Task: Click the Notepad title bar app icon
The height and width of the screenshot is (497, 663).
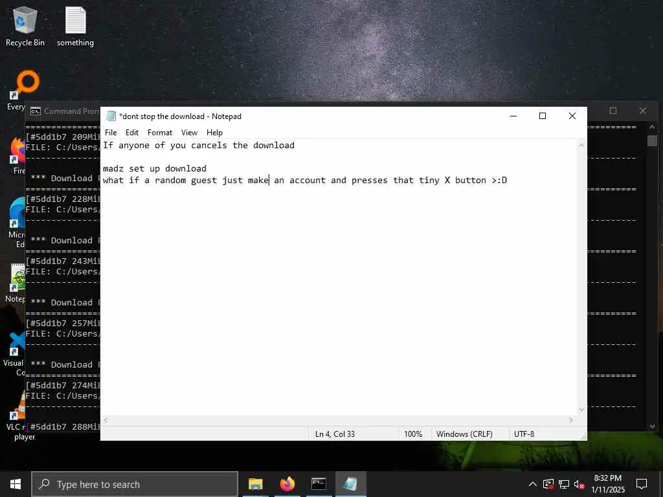Action: [x=111, y=116]
